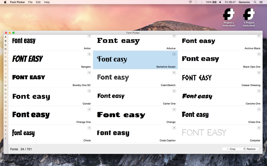Open the File menu

tap(30, 2)
